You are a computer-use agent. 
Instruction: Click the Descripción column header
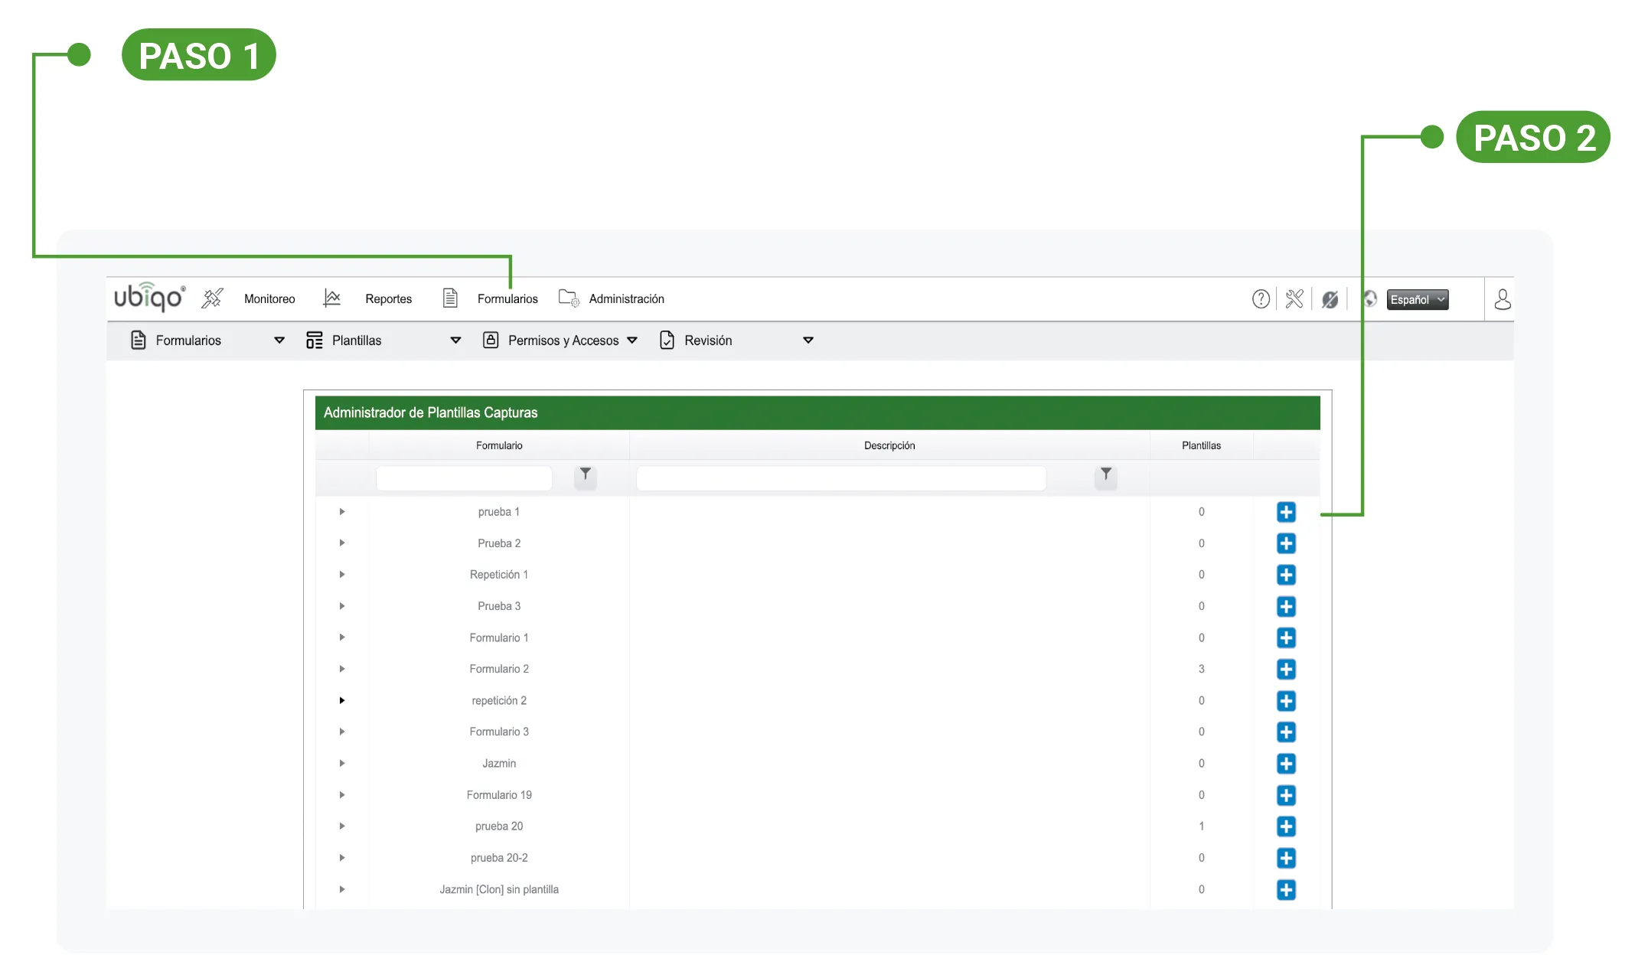[x=889, y=445]
